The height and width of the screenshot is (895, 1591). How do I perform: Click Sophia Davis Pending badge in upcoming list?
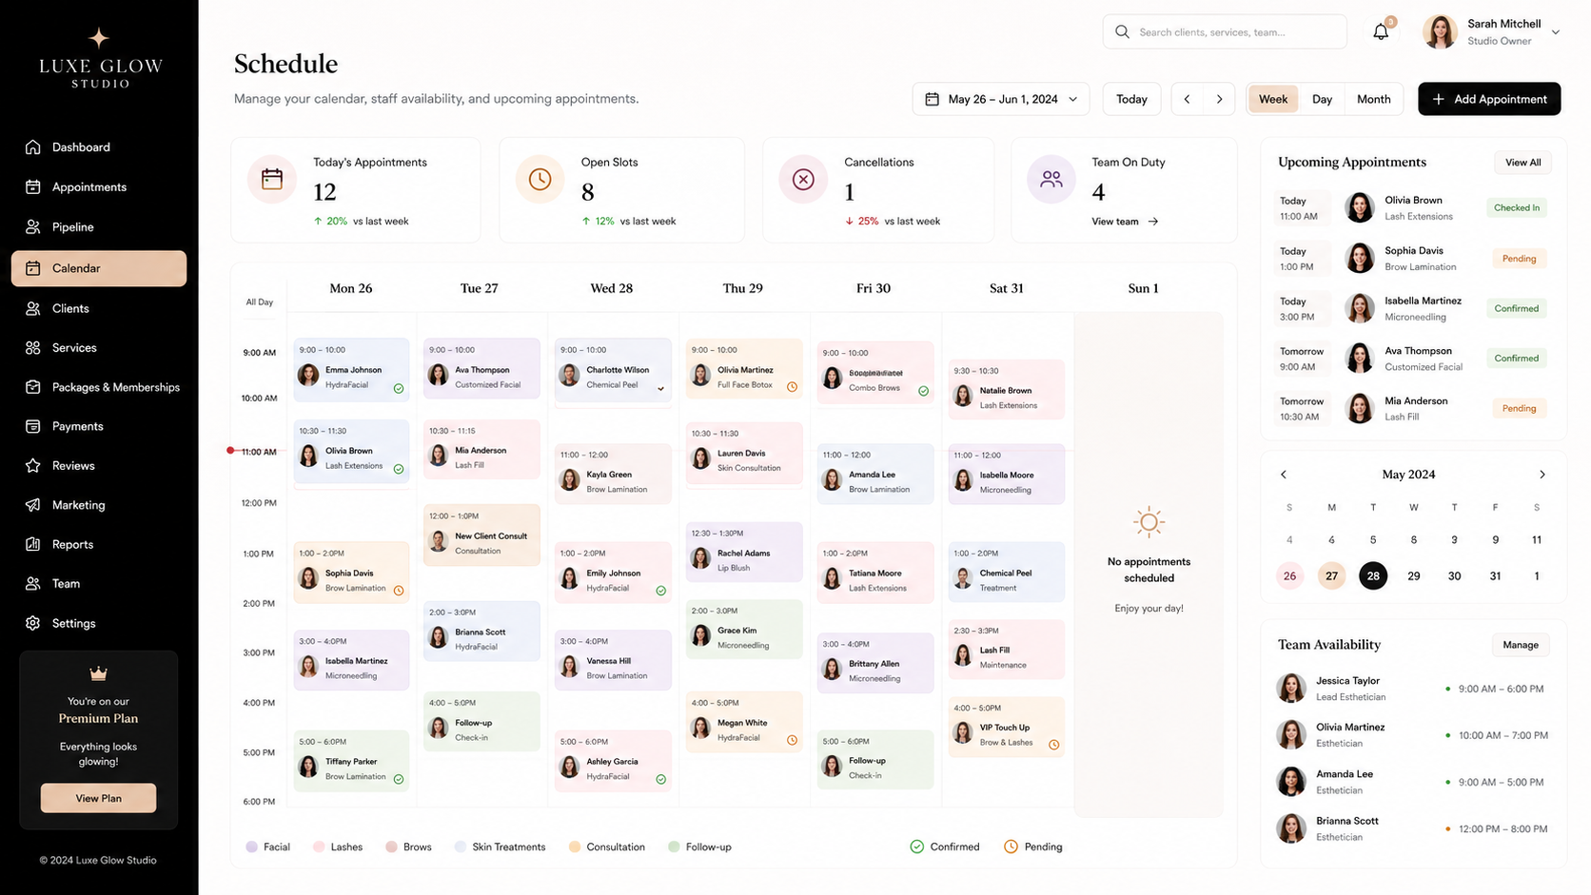(1519, 259)
